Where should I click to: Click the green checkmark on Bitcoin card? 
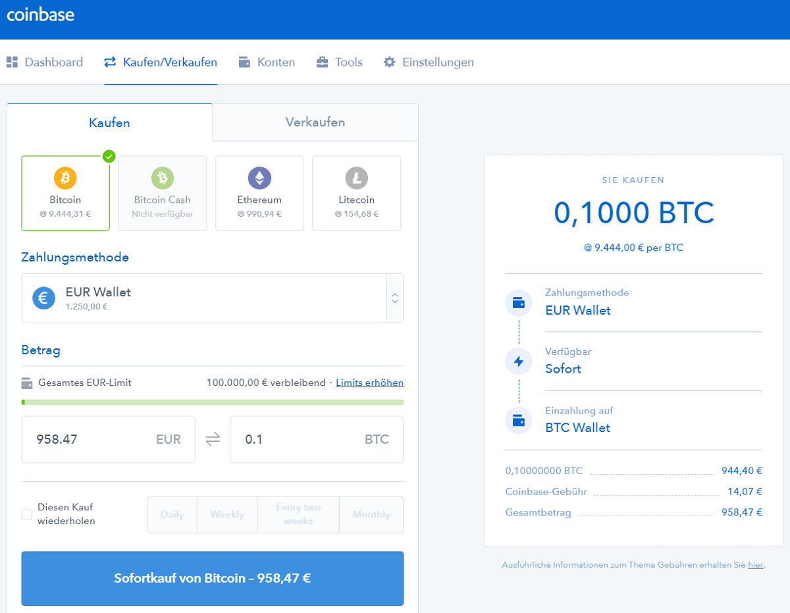point(109,157)
